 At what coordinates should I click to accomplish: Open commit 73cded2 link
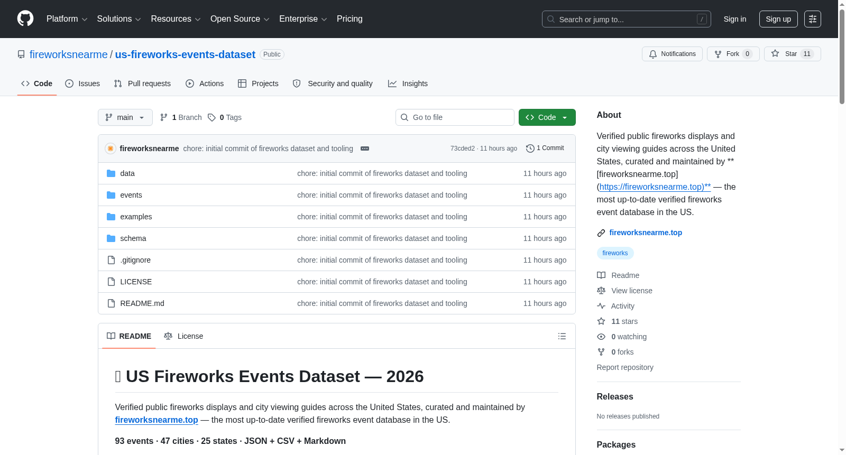point(462,148)
